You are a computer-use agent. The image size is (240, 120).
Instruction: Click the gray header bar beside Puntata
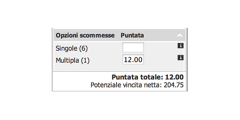(x=160, y=35)
